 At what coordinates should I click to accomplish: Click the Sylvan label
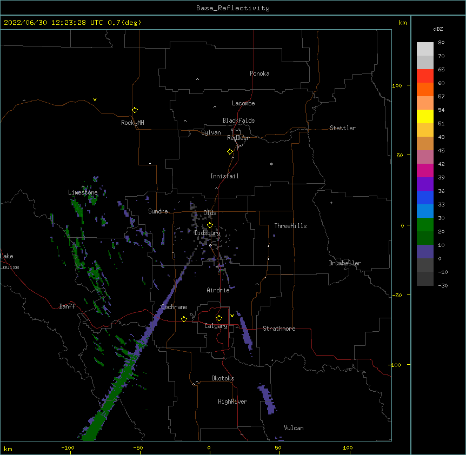(x=211, y=132)
